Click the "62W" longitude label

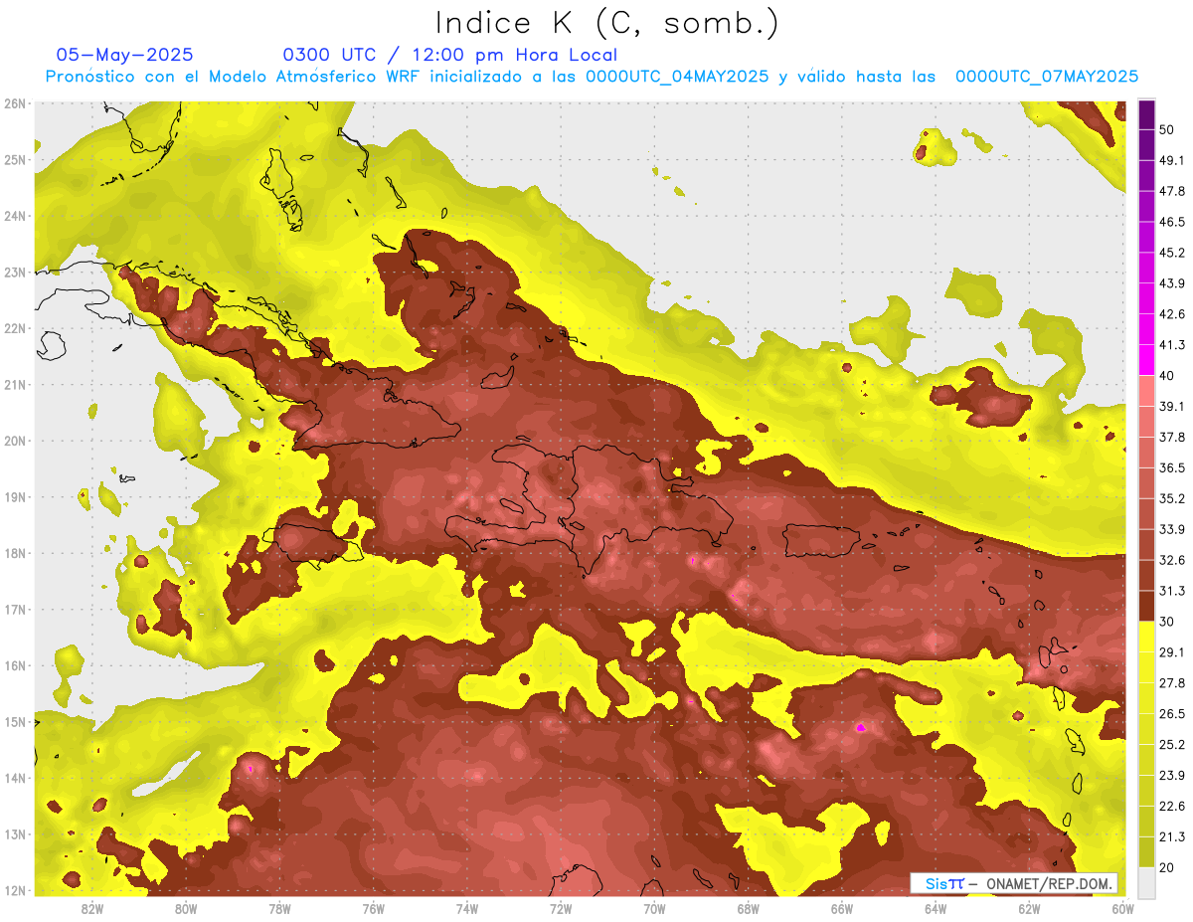point(1029,908)
